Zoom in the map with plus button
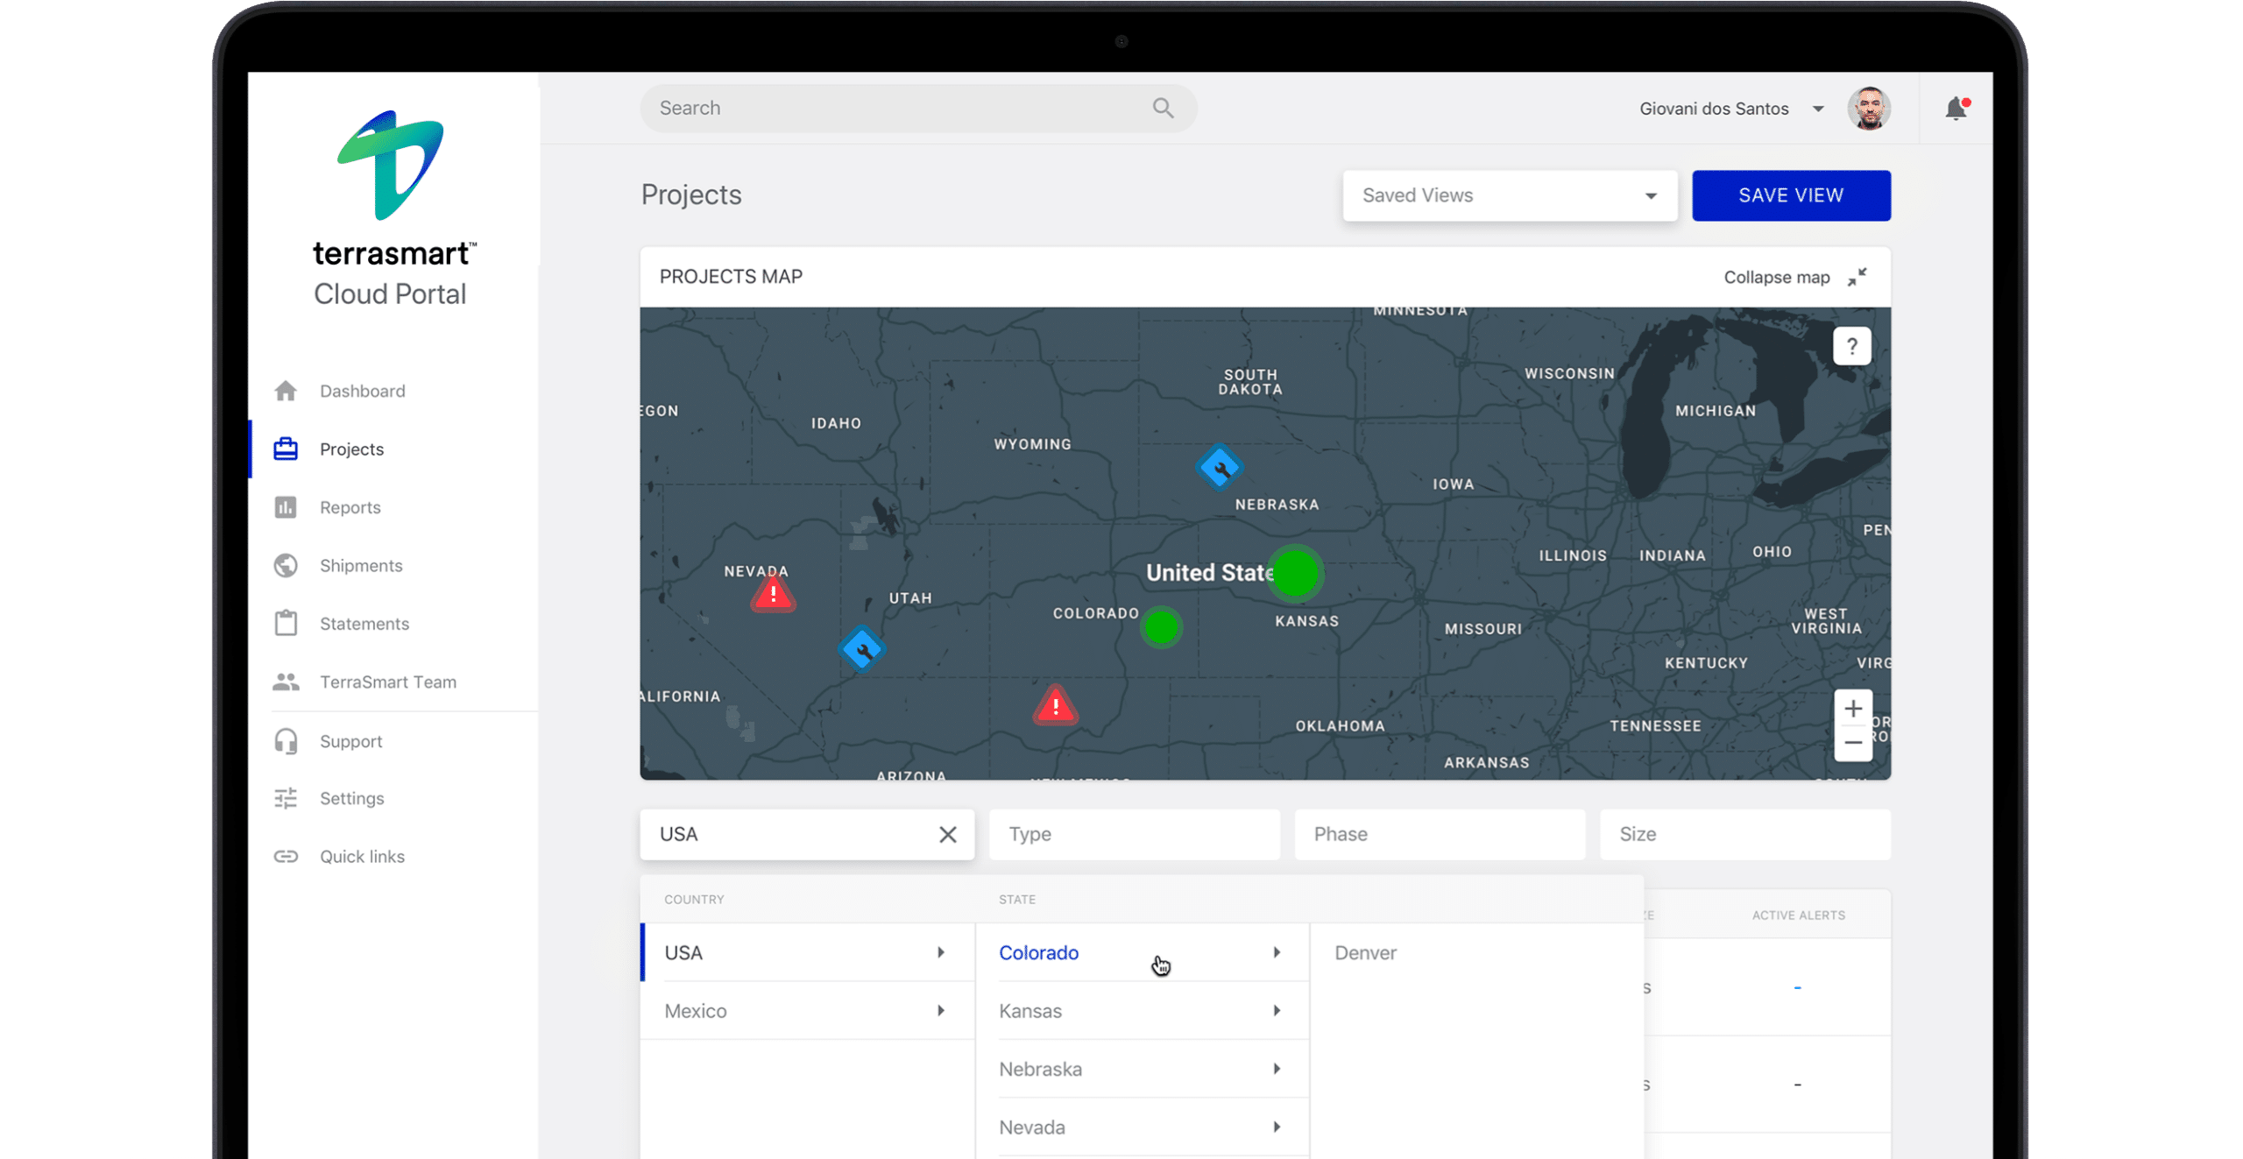Viewport: 2243px width, 1159px height. pos(1852,708)
